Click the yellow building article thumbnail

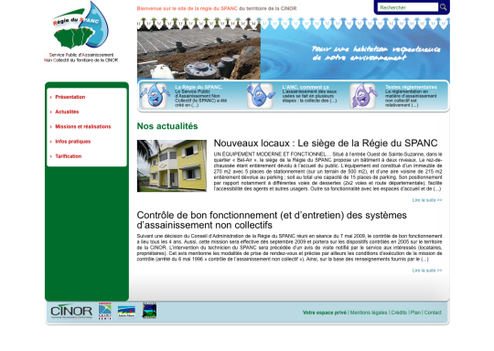coord(172,165)
